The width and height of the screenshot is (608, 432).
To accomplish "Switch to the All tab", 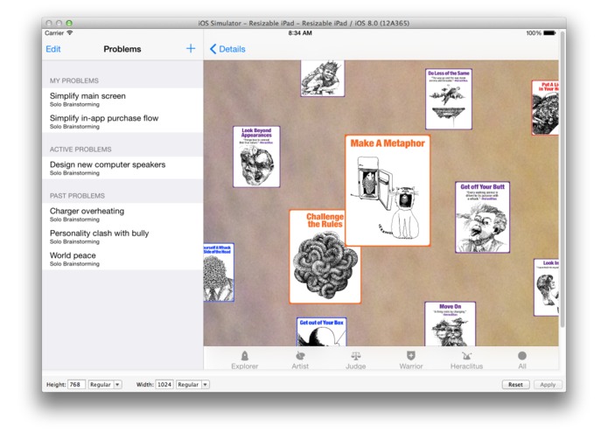I will click(x=522, y=360).
